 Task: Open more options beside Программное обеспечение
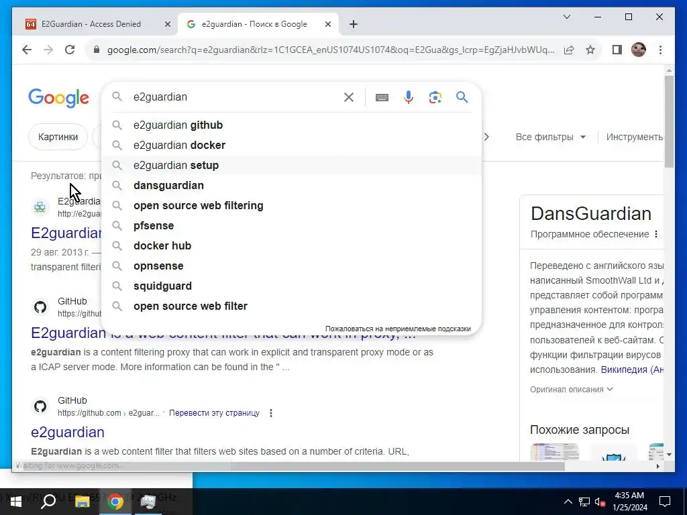click(x=656, y=234)
